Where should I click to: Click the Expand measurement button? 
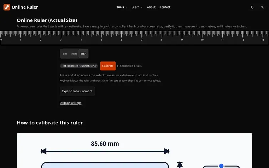pos(77,91)
